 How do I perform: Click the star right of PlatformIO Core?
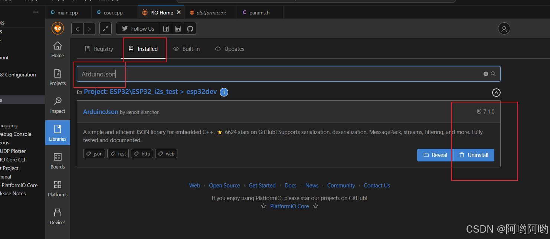[x=315, y=206]
